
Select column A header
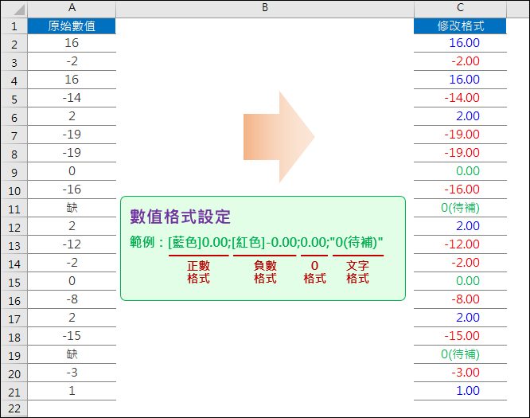point(72,8)
